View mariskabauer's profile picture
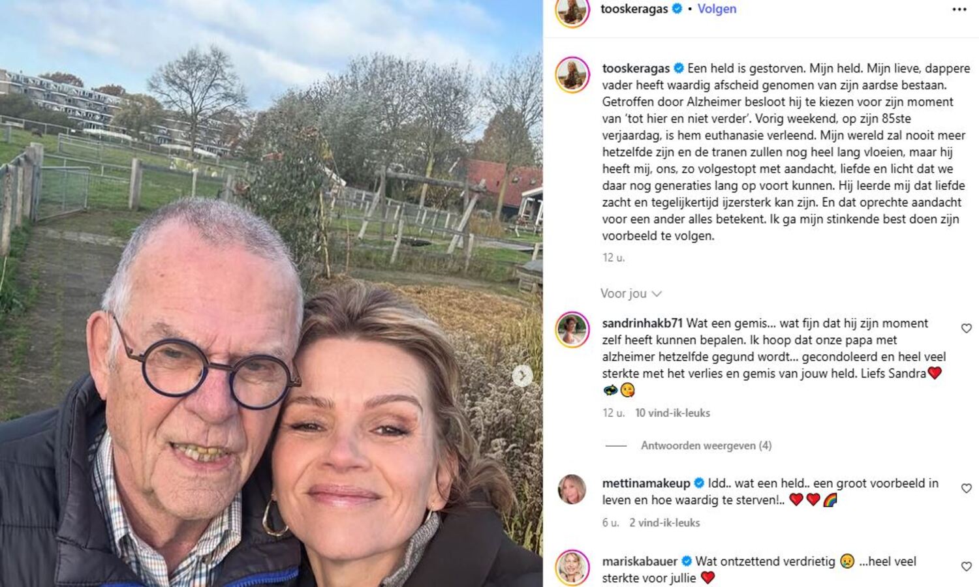Viewport: 979px width, 587px height. point(572,567)
